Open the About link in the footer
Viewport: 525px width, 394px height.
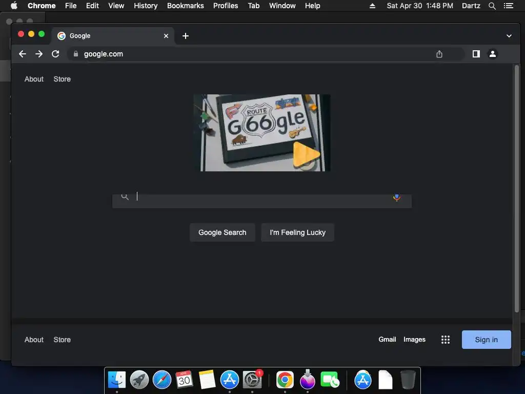click(x=34, y=340)
